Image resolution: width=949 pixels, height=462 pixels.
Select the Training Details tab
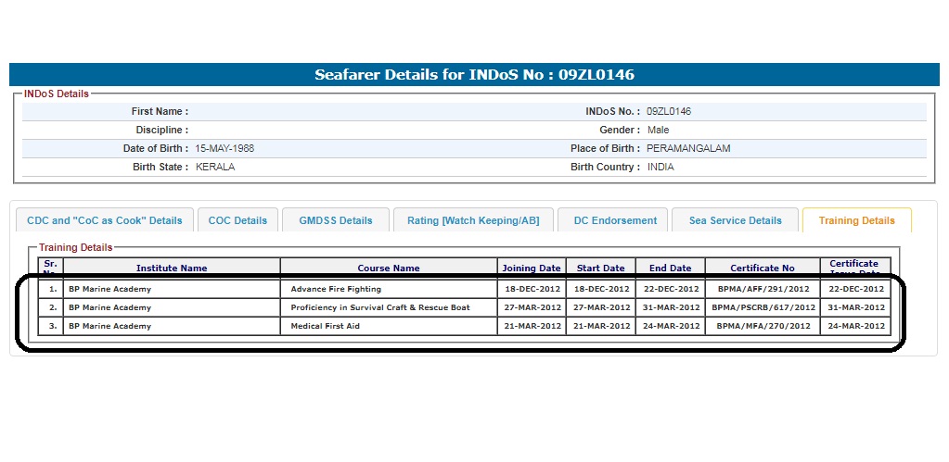pos(856,220)
